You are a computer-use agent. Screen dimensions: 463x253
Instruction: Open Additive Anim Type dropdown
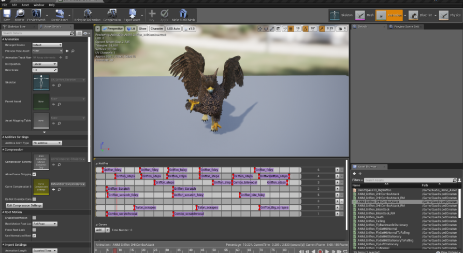[x=47, y=143]
